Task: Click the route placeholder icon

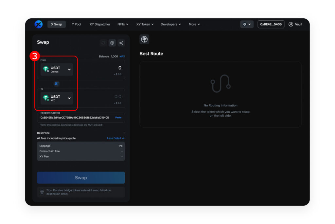Action: pyautogui.click(x=220, y=83)
